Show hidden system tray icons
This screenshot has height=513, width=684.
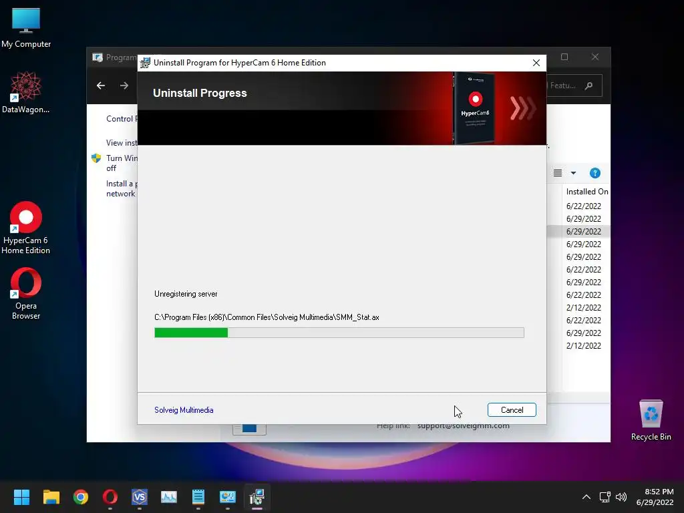click(x=586, y=497)
